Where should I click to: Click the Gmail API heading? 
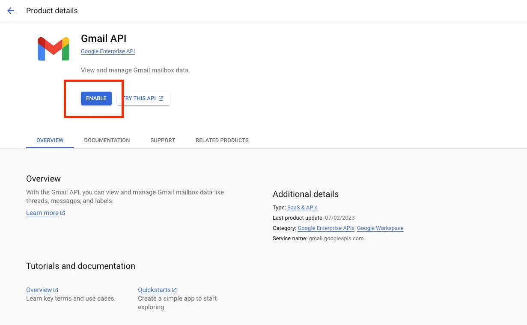pos(104,39)
